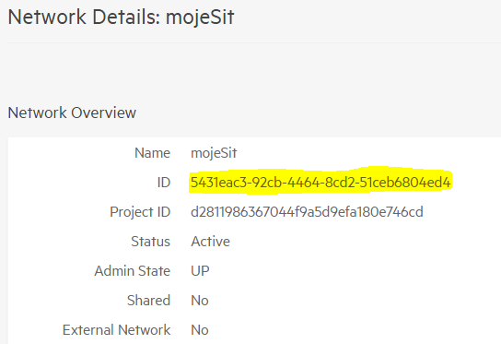Click the 5431eac3 start of the ID
The width and height of the screenshot is (501, 344).
tap(219, 183)
